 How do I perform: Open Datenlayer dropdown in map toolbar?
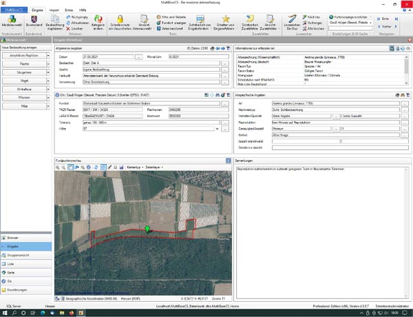(154, 167)
